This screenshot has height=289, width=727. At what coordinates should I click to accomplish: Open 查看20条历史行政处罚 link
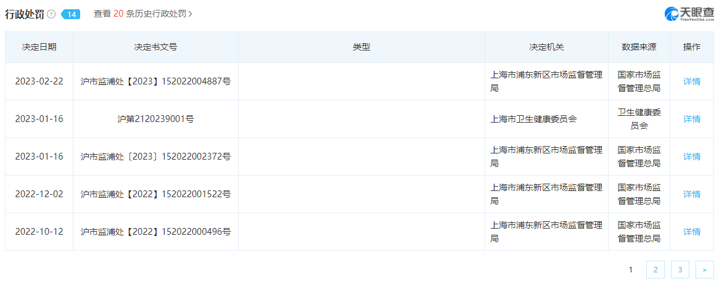click(x=140, y=14)
